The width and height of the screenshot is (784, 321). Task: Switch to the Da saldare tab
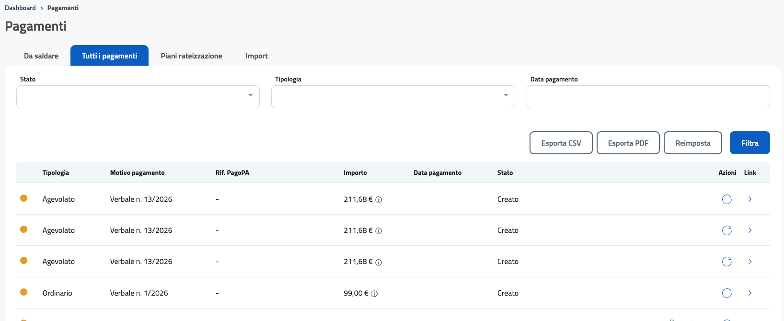click(x=41, y=56)
